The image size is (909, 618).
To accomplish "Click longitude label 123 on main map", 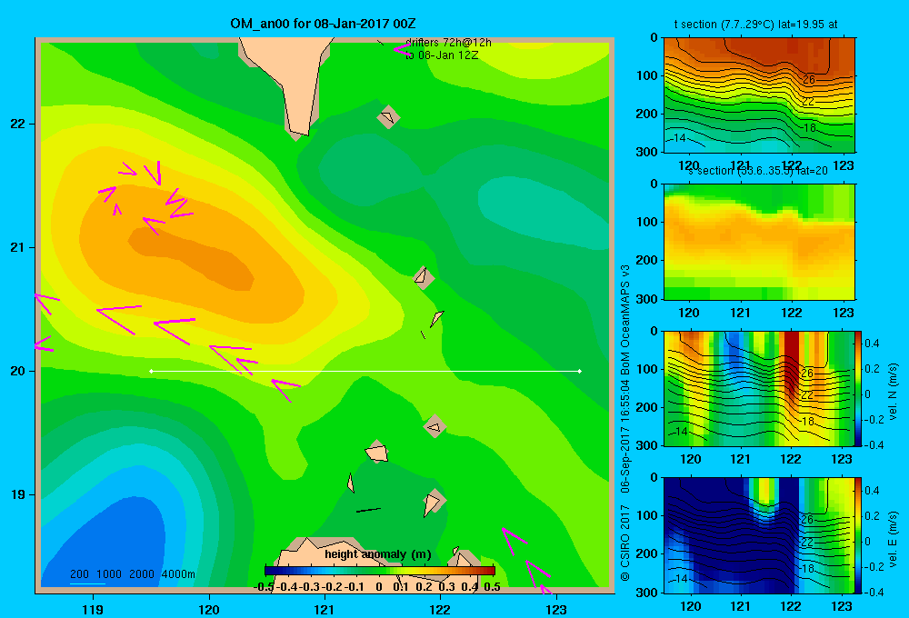I will [556, 609].
